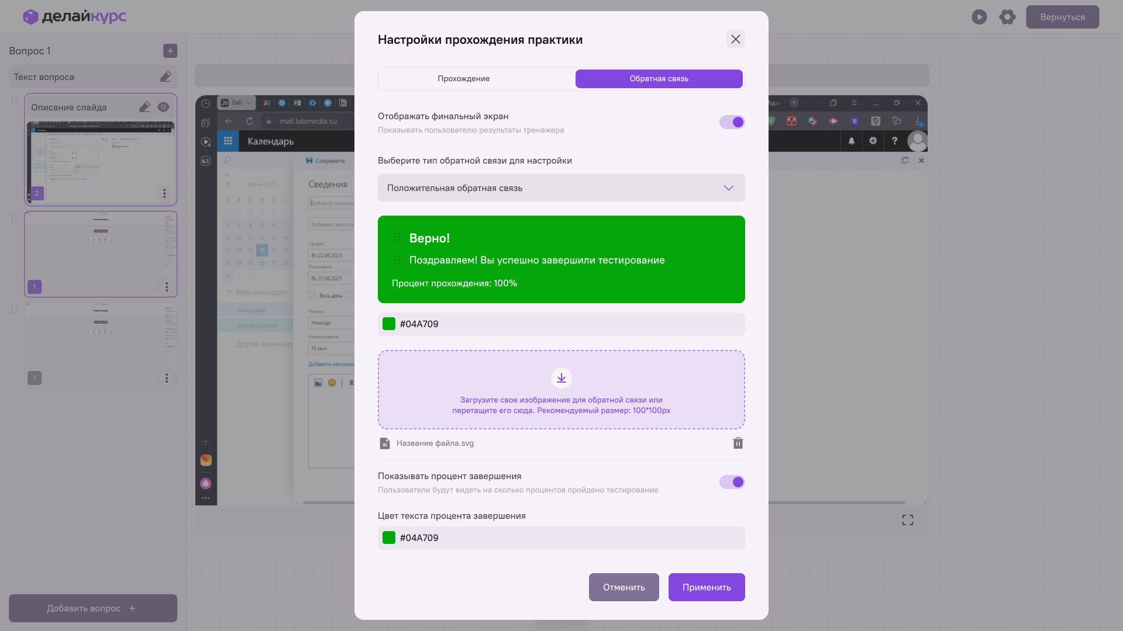Open the three-dots menu of the last slide

pos(167,378)
